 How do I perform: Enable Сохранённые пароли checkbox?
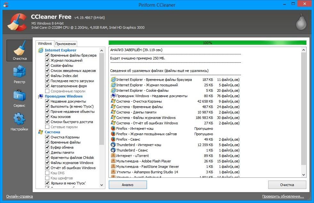47,91
